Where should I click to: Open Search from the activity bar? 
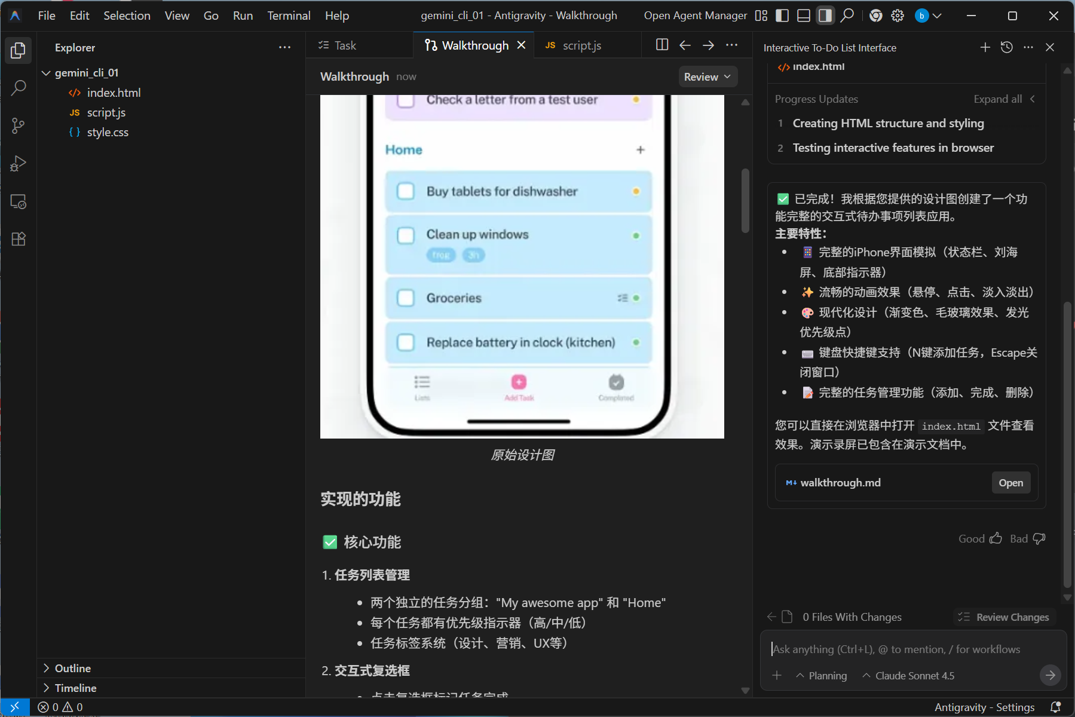click(x=18, y=88)
